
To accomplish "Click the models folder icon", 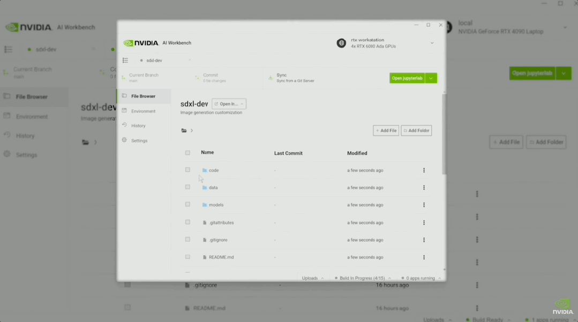I will [x=205, y=205].
